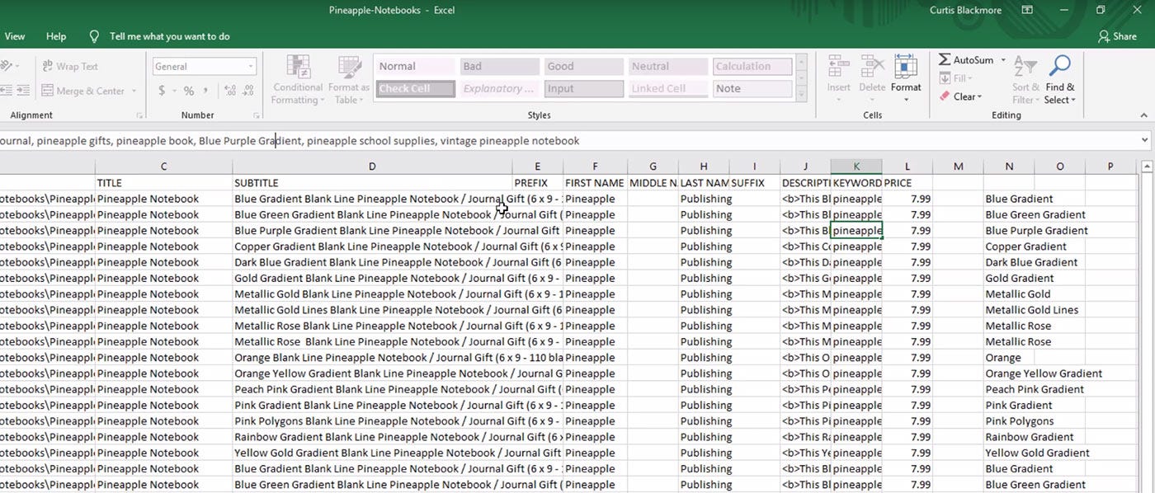Viewport: 1155px width, 493px height.
Task: Open the Number group dialog launcher
Action: tap(257, 115)
